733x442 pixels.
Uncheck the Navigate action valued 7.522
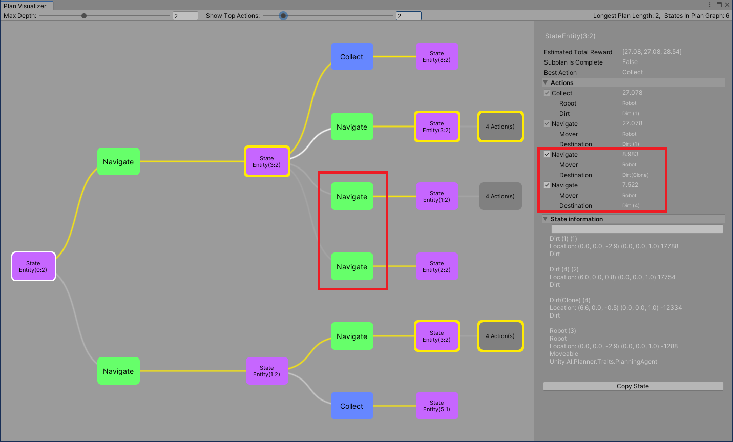click(547, 185)
